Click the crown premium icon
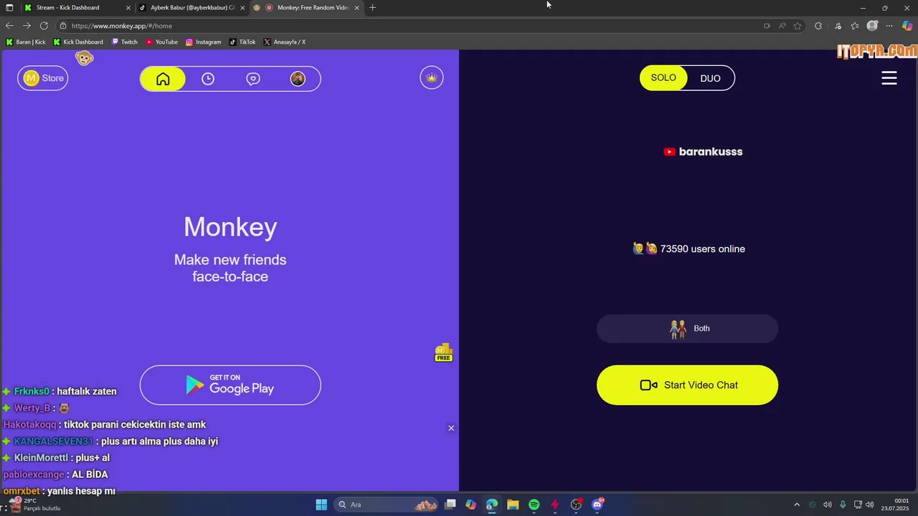Image resolution: width=918 pixels, height=516 pixels. tap(432, 77)
